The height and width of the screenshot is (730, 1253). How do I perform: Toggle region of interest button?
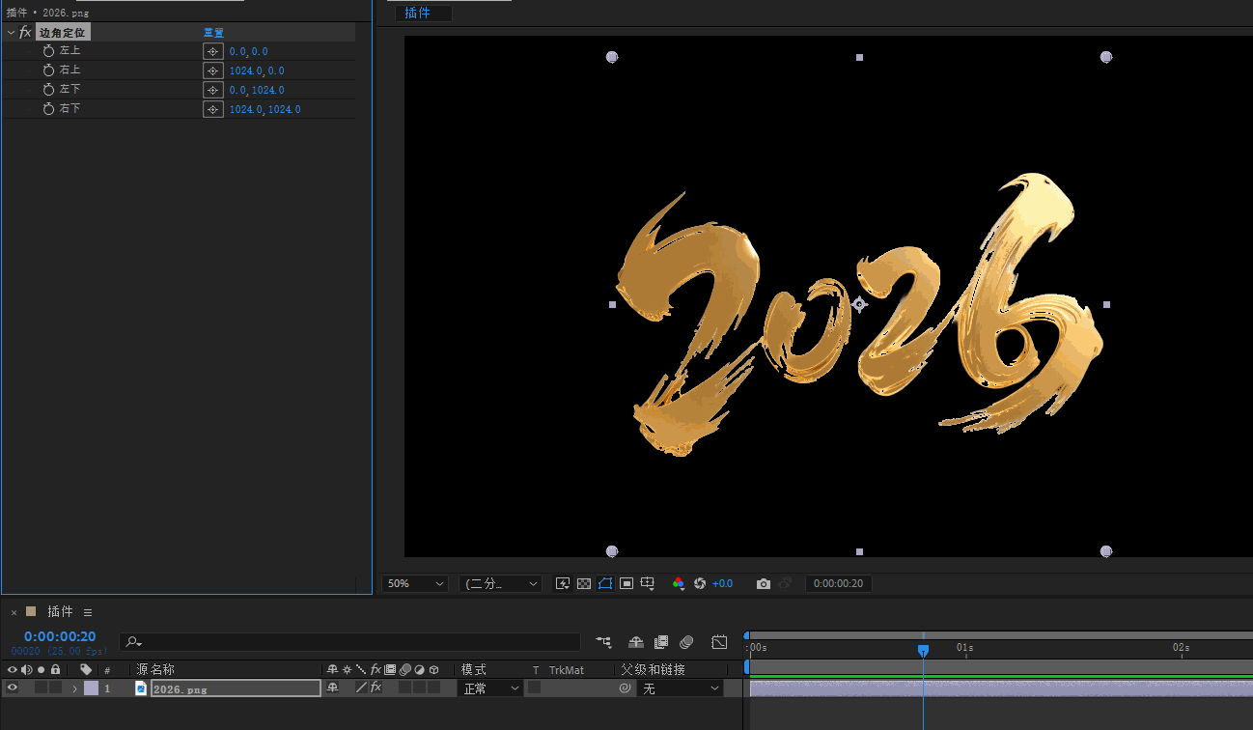626,583
